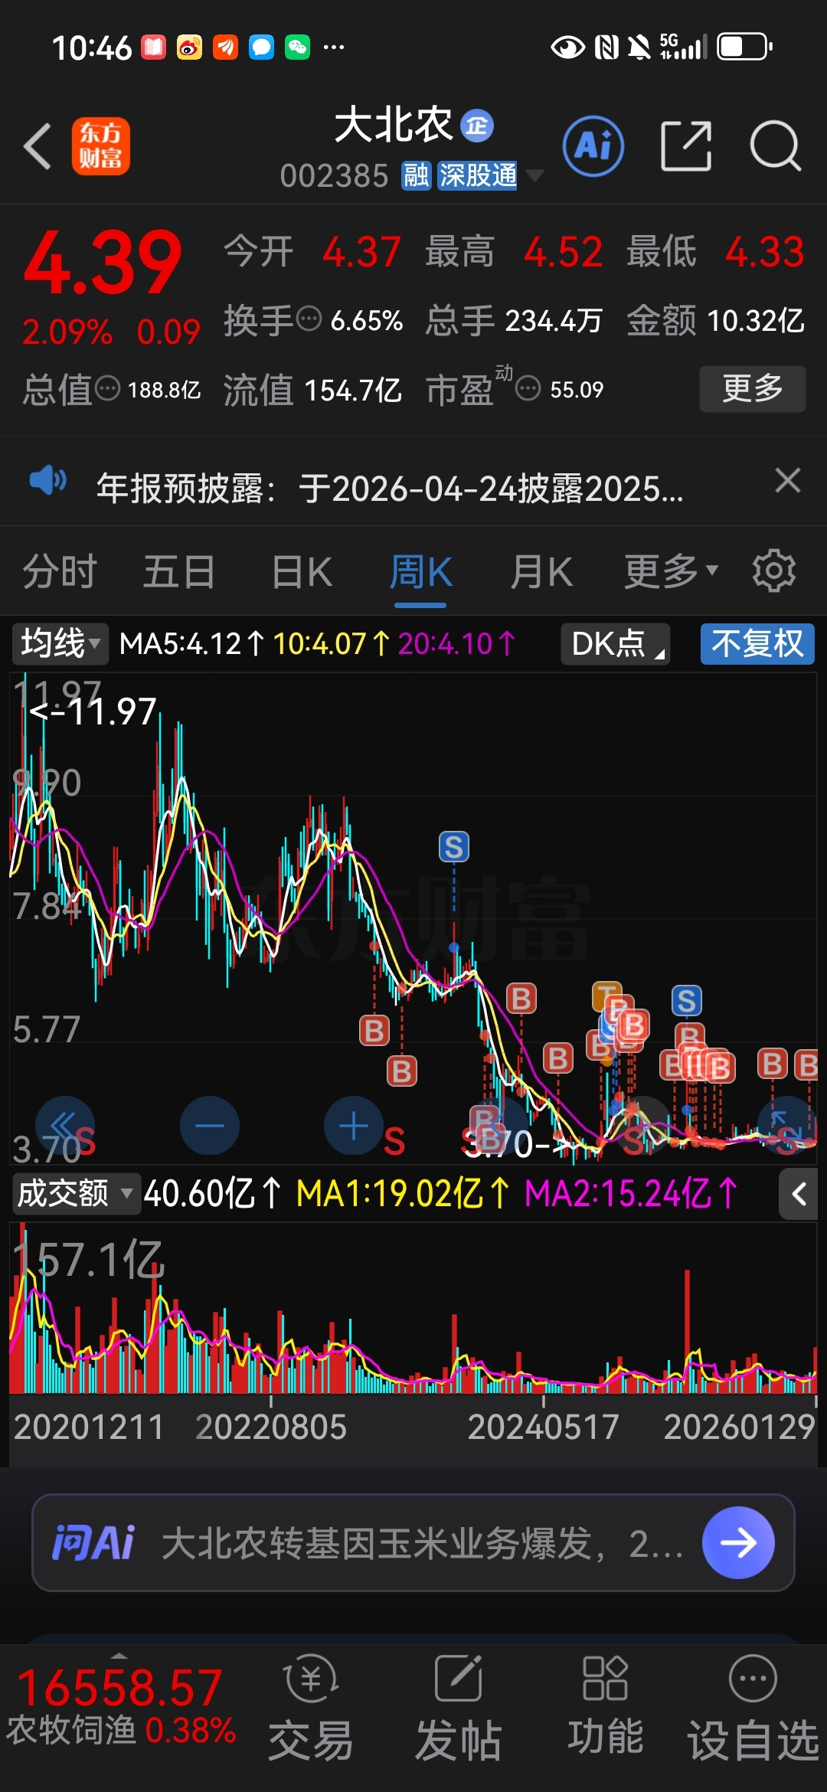Tap the 企 badge beside 大北农

coord(476,126)
